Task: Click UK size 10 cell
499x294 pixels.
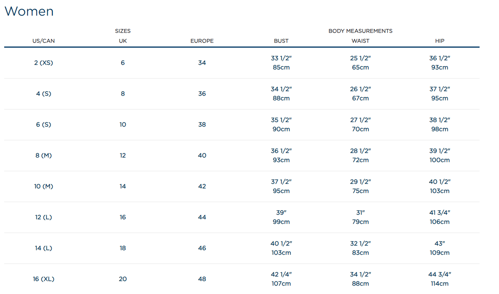Action: pos(123,125)
